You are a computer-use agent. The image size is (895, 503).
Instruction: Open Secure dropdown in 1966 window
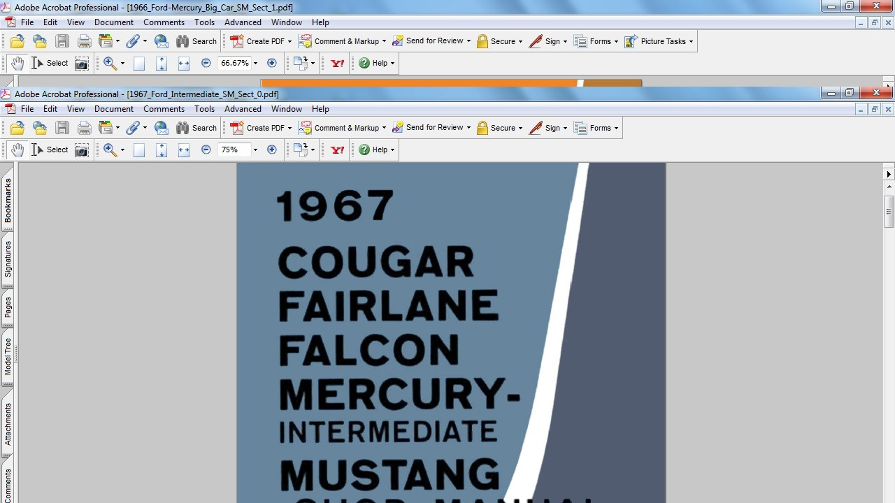(499, 41)
